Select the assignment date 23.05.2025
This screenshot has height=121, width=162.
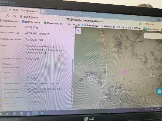[32, 27]
